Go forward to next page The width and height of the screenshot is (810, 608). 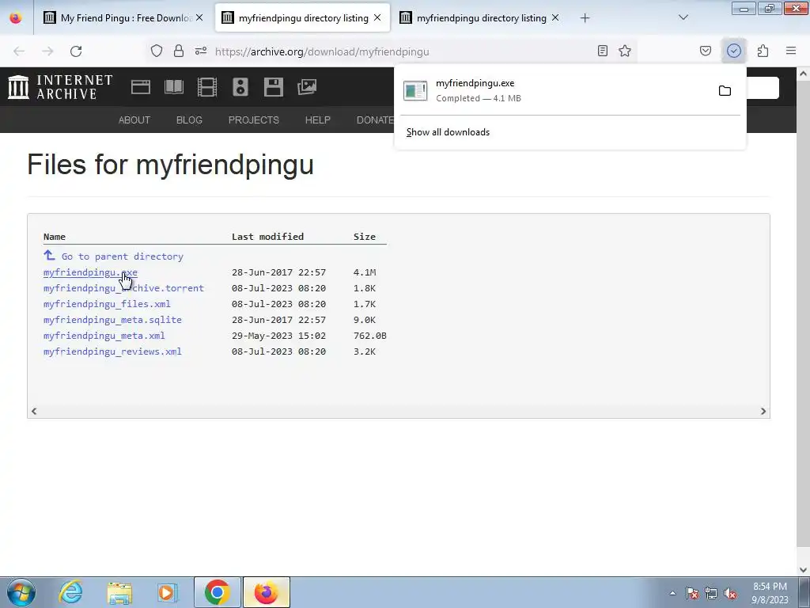click(x=47, y=51)
